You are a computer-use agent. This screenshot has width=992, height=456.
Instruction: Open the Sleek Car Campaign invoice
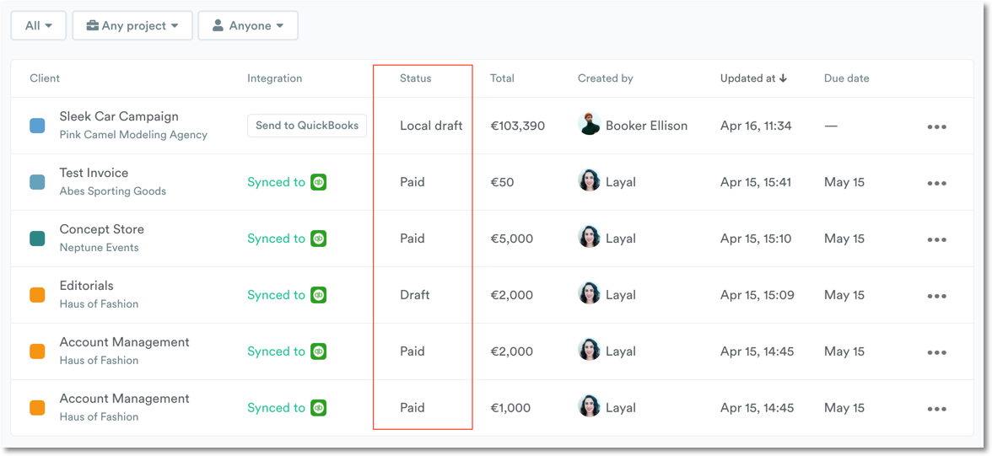tap(119, 116)
